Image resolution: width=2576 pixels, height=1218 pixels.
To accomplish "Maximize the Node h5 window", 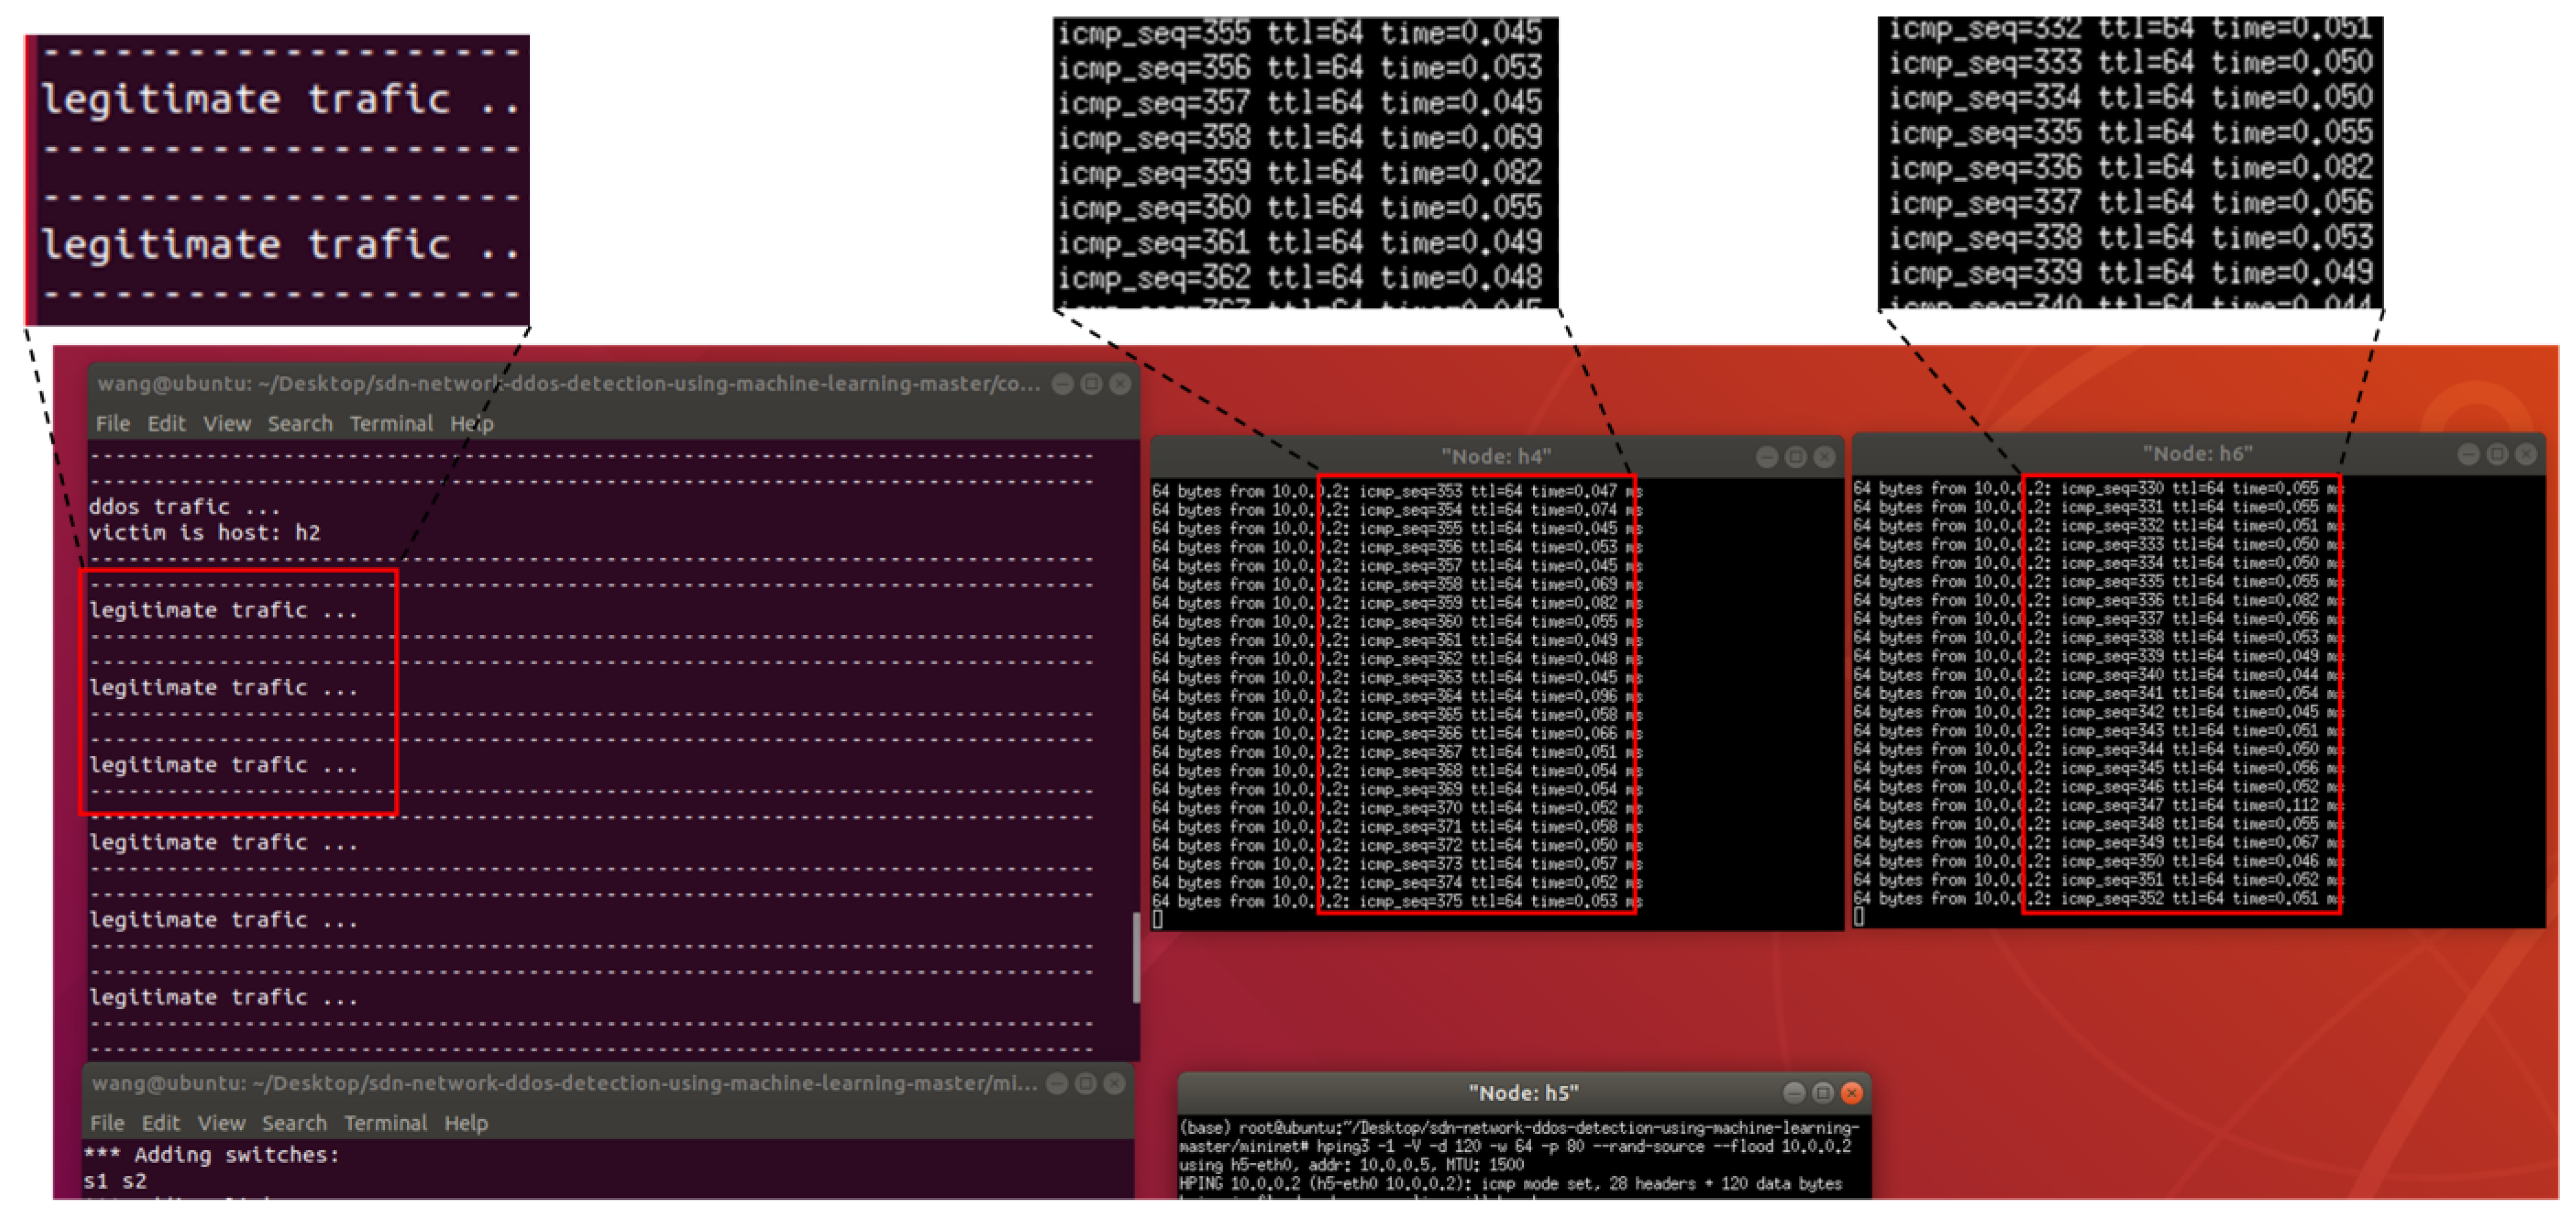I will tap(1822, 1092).
